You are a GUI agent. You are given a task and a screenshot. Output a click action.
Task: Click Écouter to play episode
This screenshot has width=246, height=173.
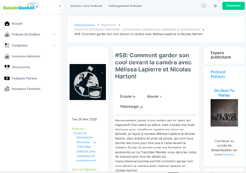[x=127, y=96]
